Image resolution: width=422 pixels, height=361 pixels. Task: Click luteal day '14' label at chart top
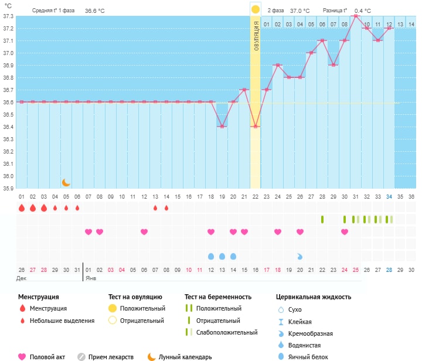click(411, 24)
